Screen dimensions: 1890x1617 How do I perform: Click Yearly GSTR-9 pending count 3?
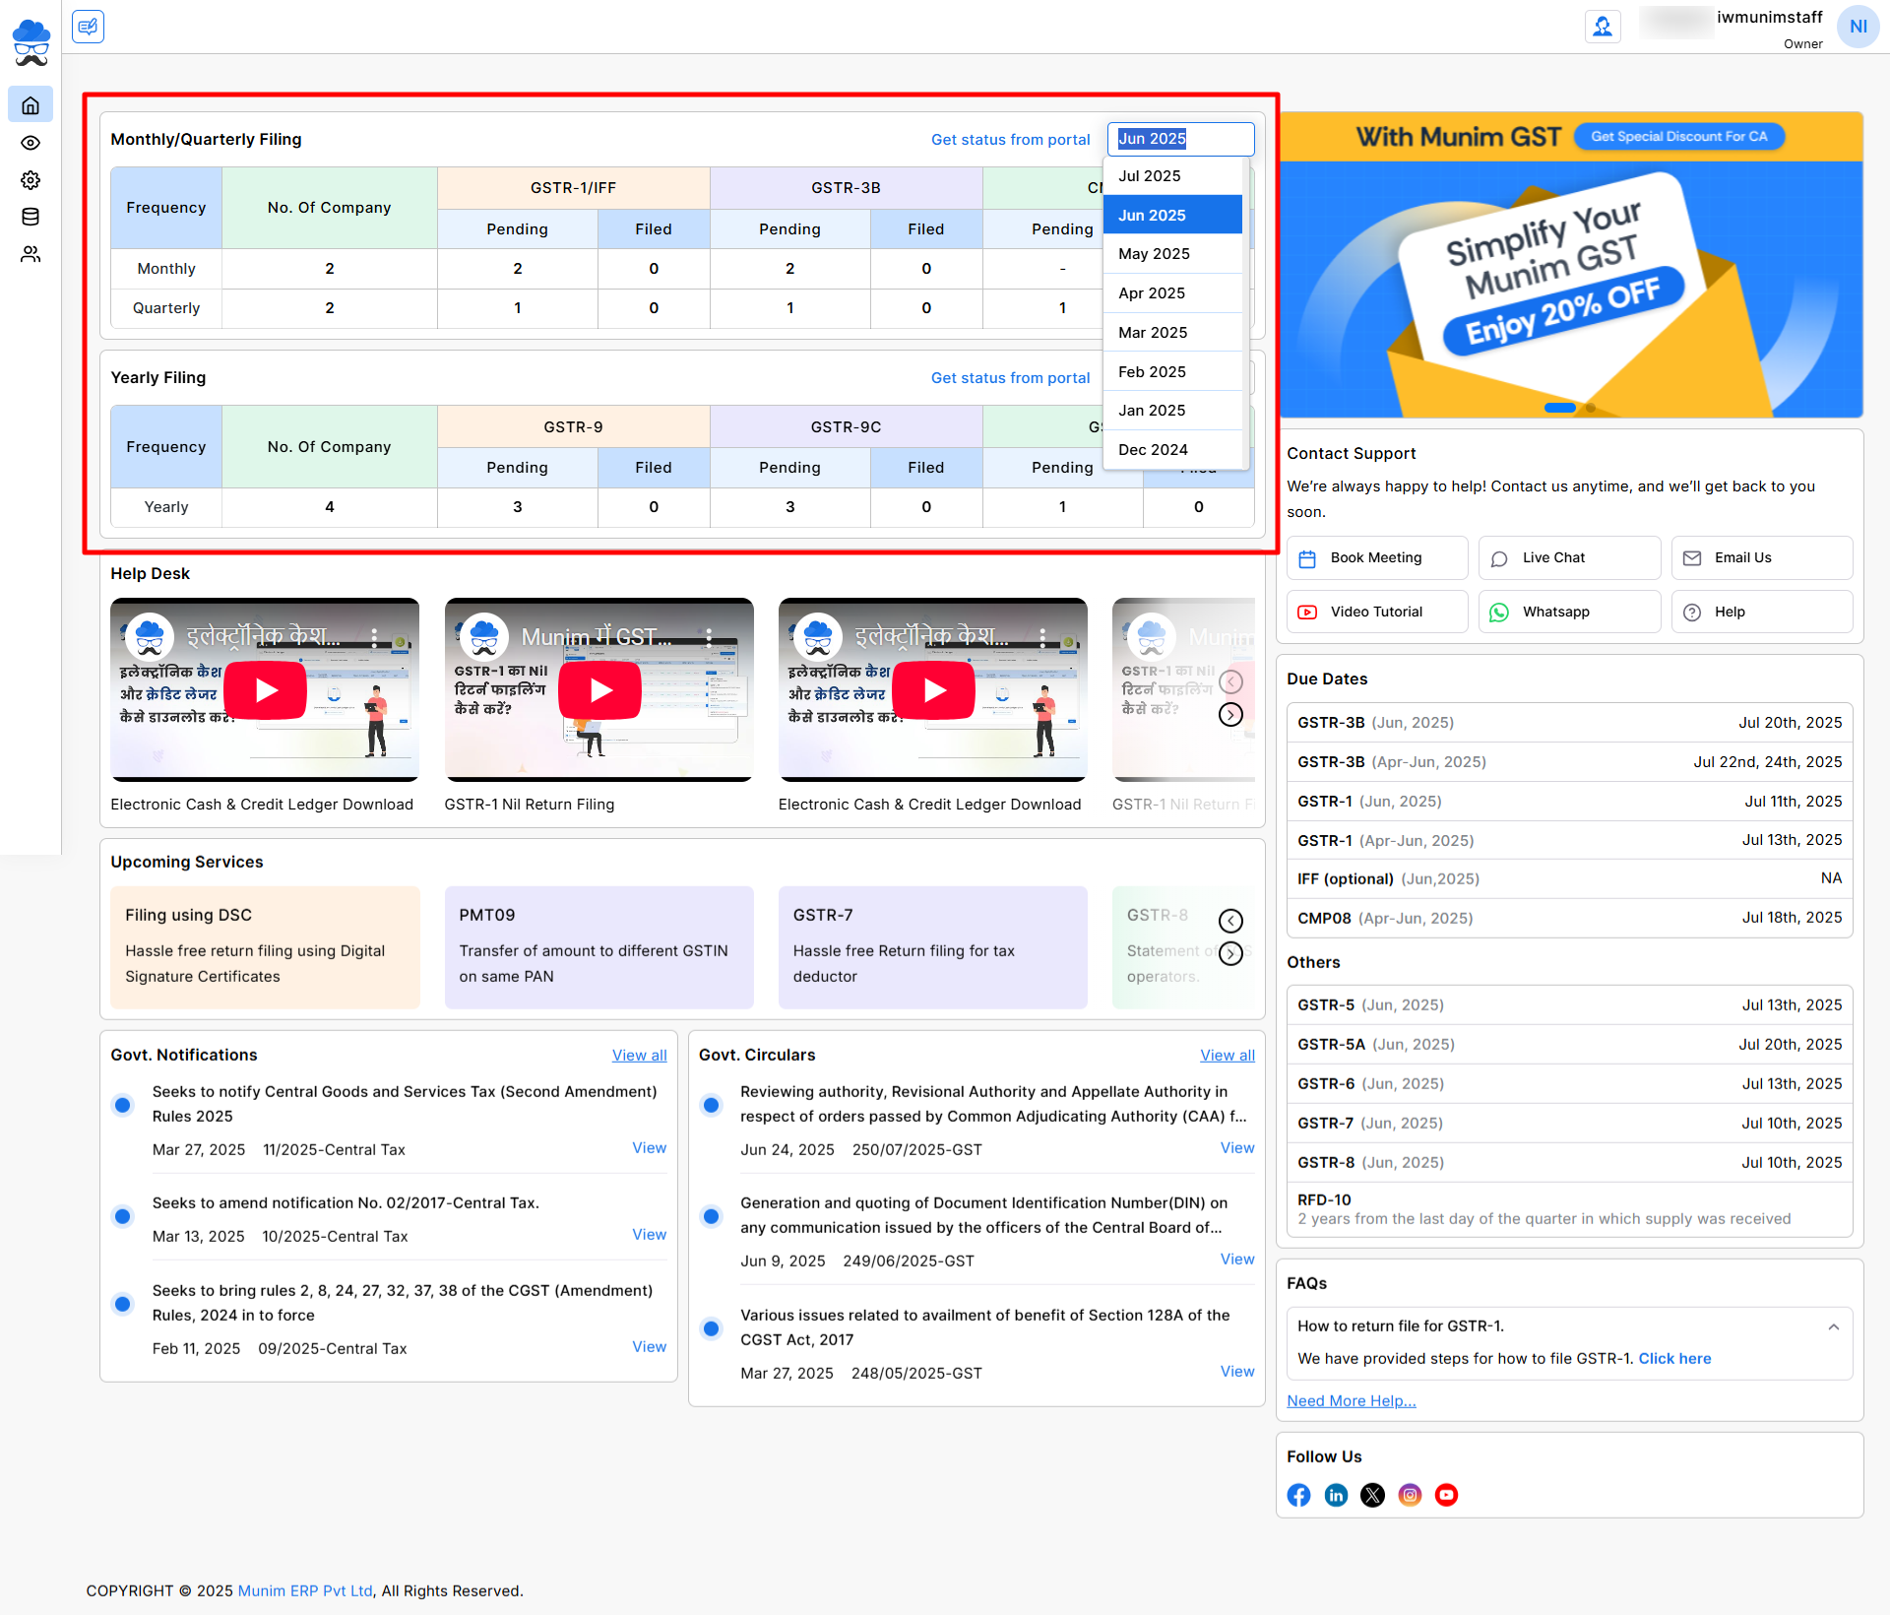pyautogui.click(x=518, y=507)
